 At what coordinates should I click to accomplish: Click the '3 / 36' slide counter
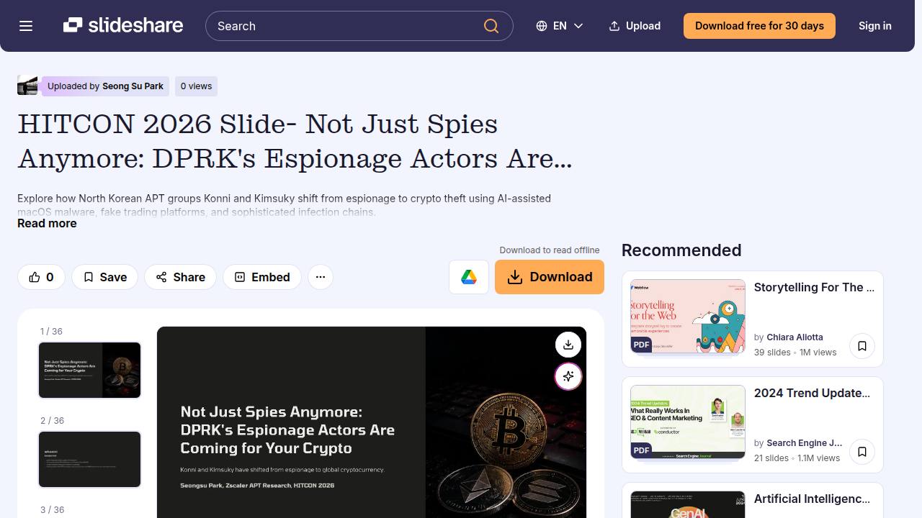53,510
